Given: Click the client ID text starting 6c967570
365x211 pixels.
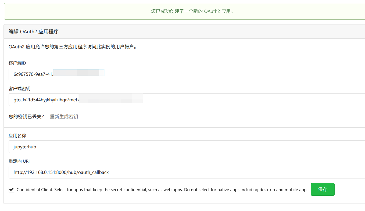Looking at the screenshot, I should click(x=33, y=74).
